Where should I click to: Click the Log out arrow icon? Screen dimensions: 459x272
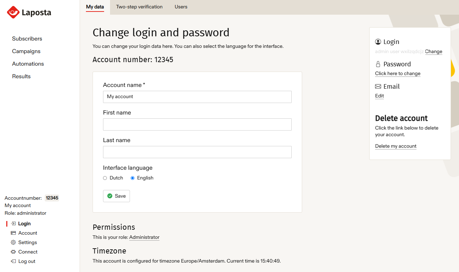[x=13, y=261]
